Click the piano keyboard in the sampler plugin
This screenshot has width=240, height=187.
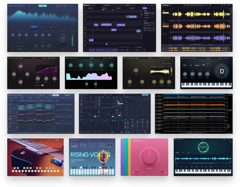pyautogui.click(x=203, y=171)
